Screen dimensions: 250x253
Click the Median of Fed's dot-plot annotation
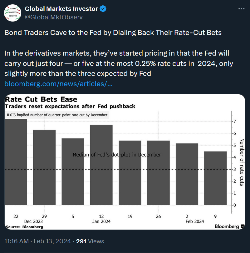[117, 155]
